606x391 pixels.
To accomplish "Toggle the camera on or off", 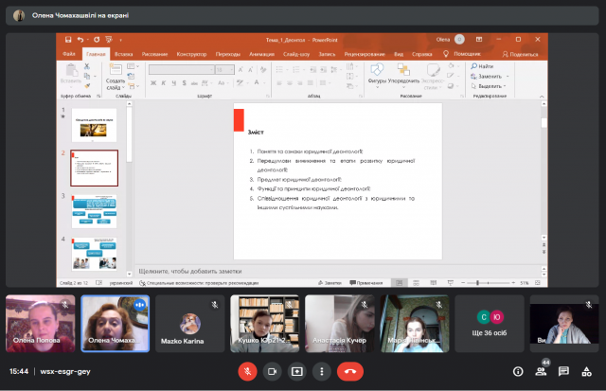I will tap(273, 371).
